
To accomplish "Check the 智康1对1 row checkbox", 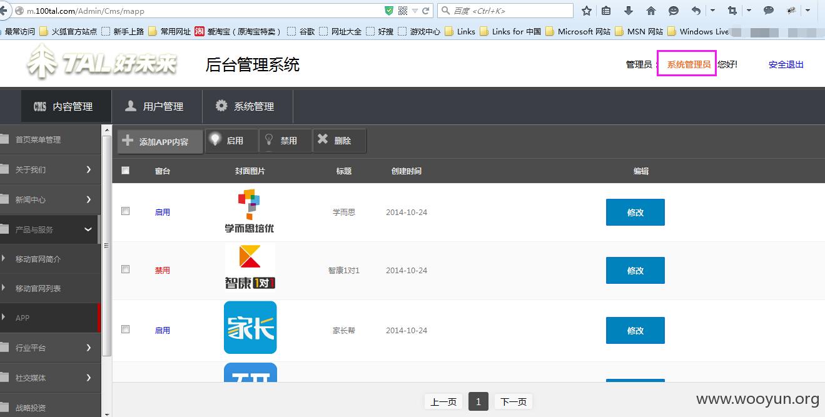I will pos(125,269).
